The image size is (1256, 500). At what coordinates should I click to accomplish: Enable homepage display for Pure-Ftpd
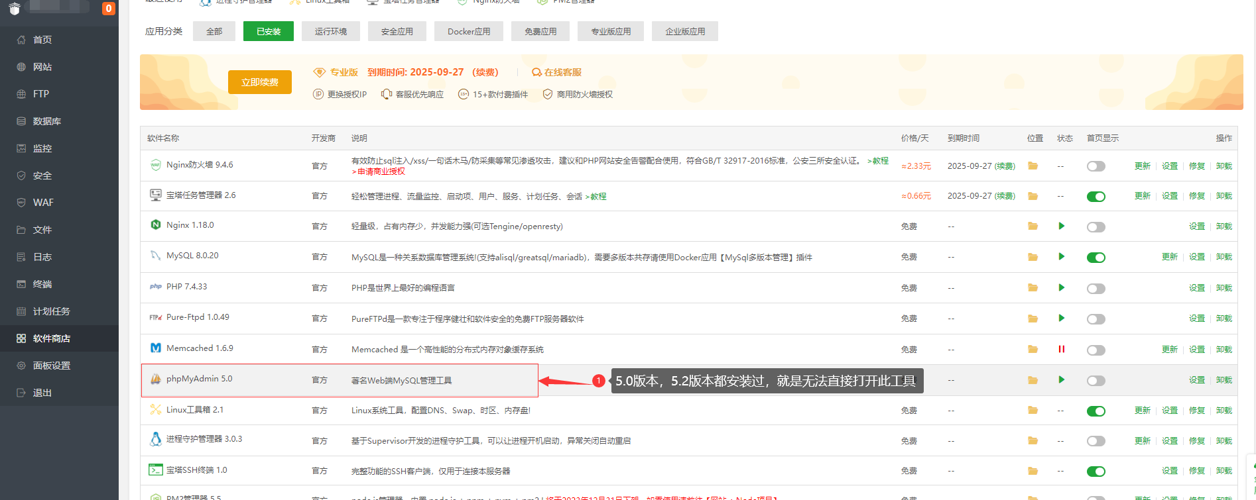pos(1096,319)
